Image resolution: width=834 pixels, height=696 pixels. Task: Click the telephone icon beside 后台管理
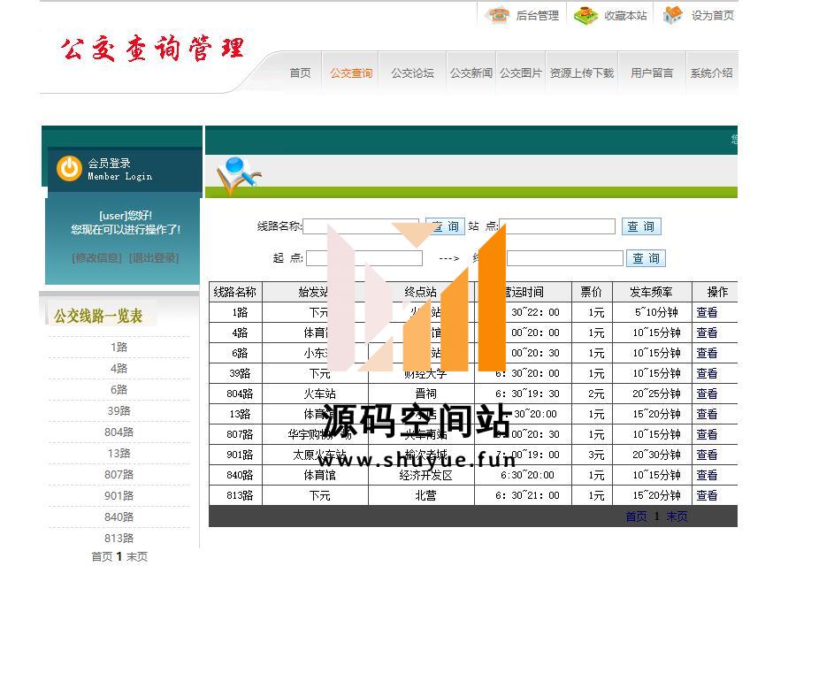click(498, 15)
